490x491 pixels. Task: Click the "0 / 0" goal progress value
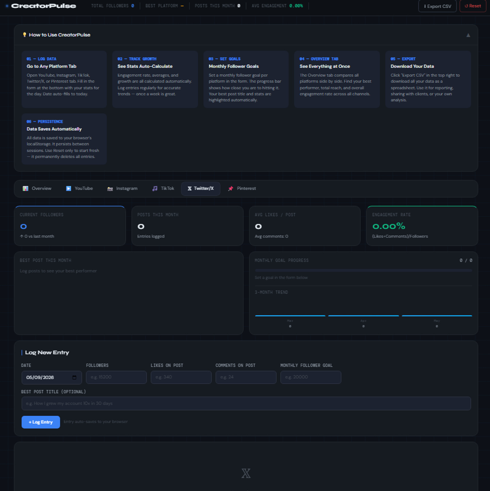[x=466, y=260]
